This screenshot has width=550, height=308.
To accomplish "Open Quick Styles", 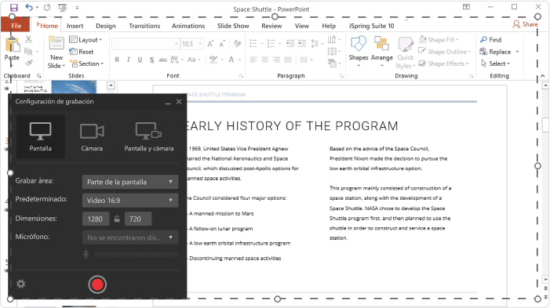I will [406, 53].
